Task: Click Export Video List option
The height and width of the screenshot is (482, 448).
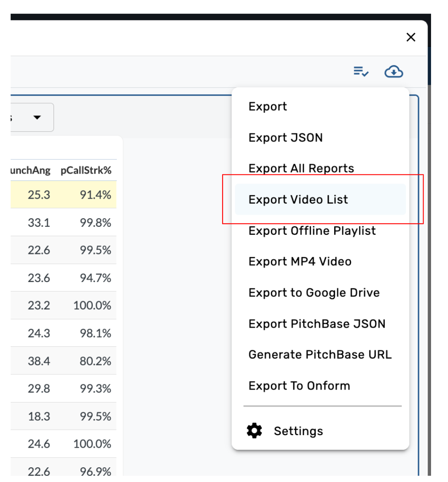Action: 298,199
